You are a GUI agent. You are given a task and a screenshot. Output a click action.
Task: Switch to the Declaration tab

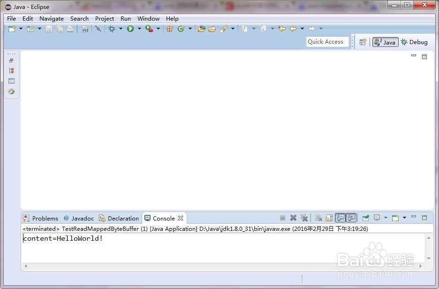(x=119, y=218)
